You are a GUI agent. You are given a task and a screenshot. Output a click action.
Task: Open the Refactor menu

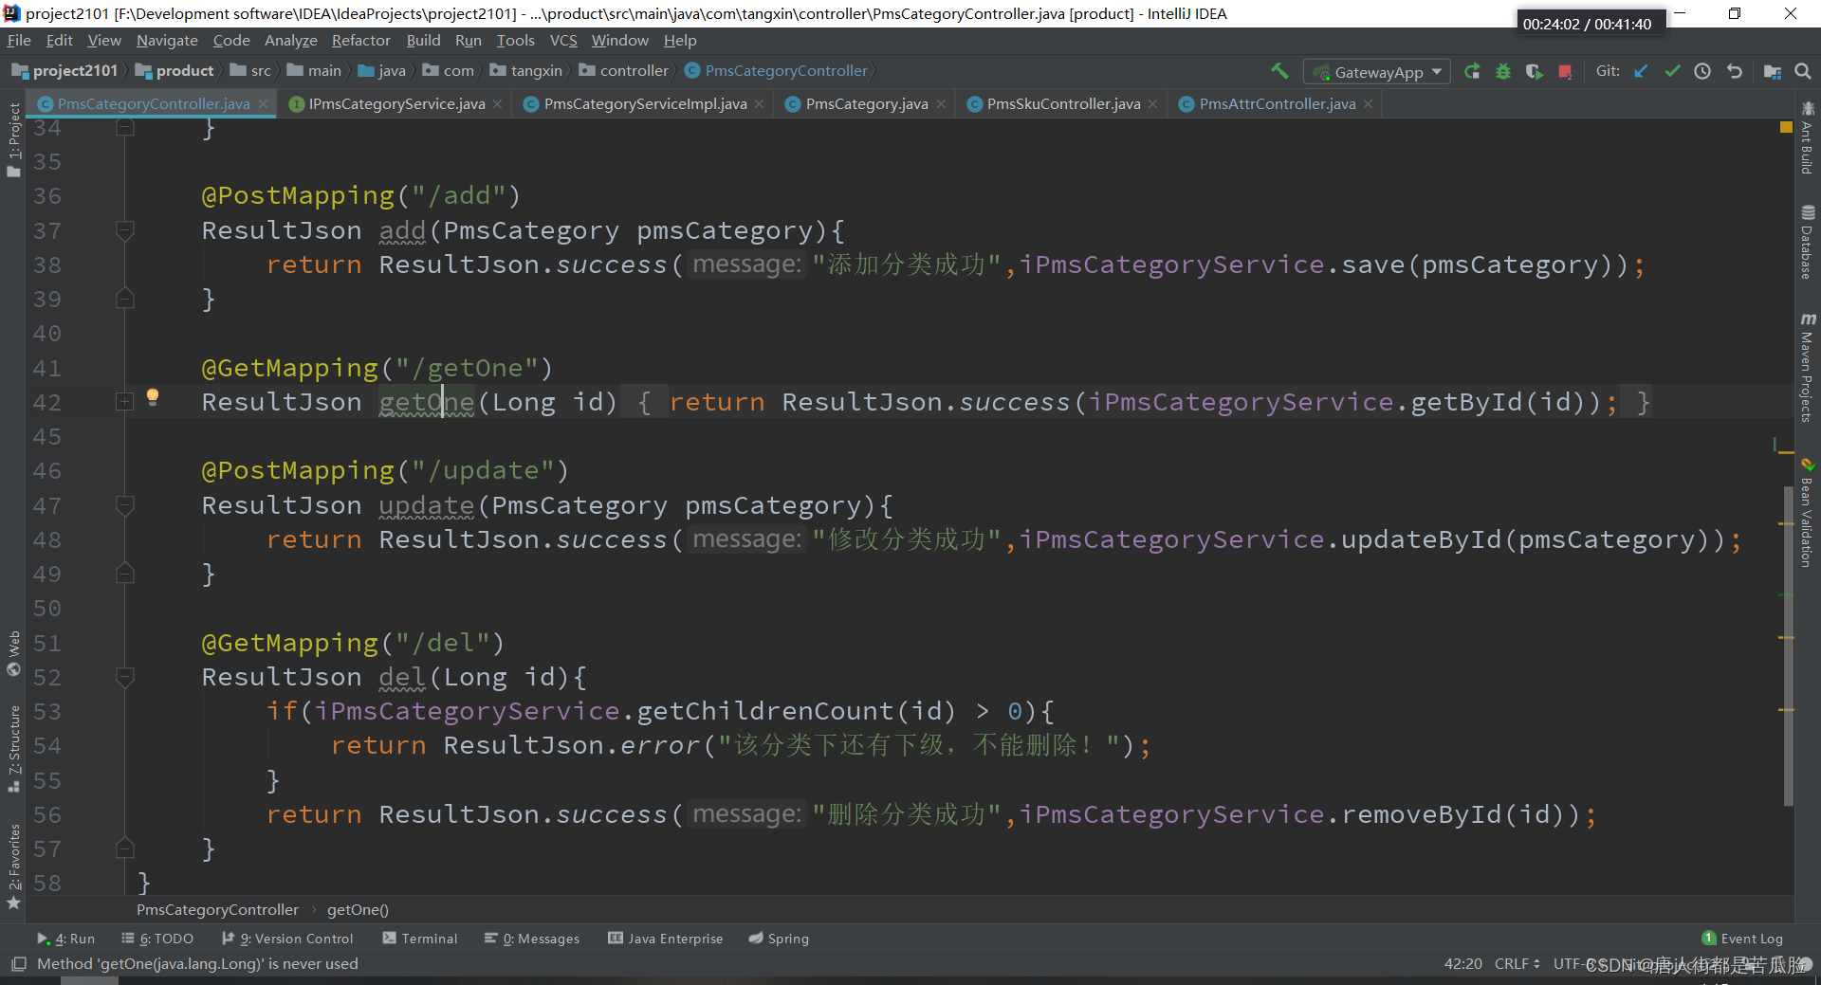360,40
